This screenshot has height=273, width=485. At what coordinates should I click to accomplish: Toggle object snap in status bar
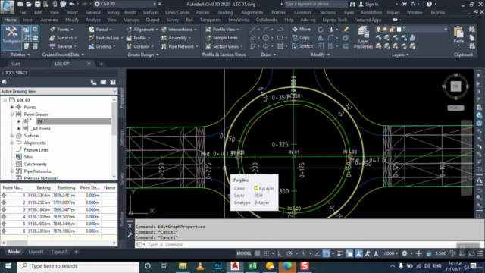[326, 253]
